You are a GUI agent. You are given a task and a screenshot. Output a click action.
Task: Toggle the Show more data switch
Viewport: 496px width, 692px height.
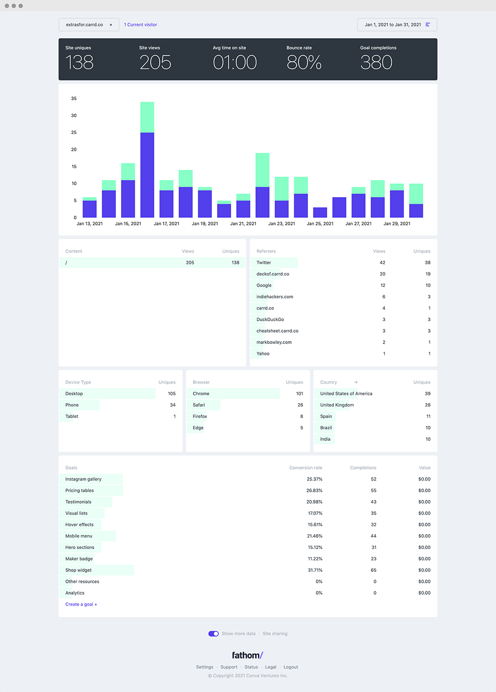point(213,633)
